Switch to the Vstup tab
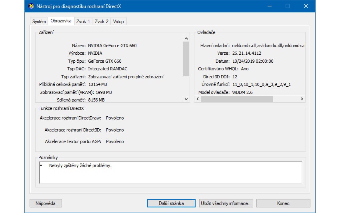This screenshot has height=213, width=340. [118, 22]
